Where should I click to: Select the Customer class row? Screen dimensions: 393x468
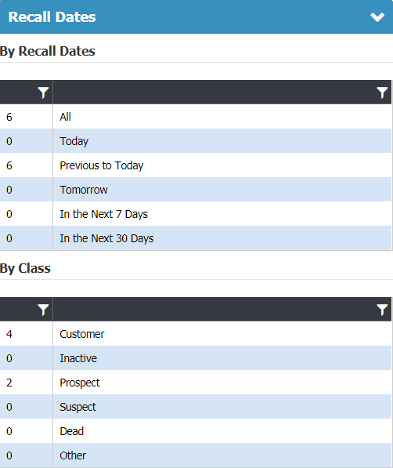(196, 334)
